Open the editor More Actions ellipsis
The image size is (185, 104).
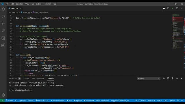click(x=182, y=8)
